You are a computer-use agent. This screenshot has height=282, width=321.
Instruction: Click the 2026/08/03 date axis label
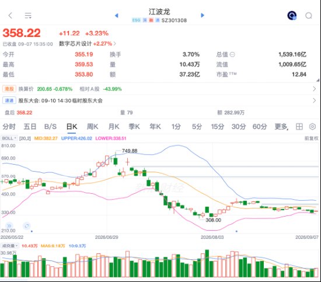pos(212,237)
